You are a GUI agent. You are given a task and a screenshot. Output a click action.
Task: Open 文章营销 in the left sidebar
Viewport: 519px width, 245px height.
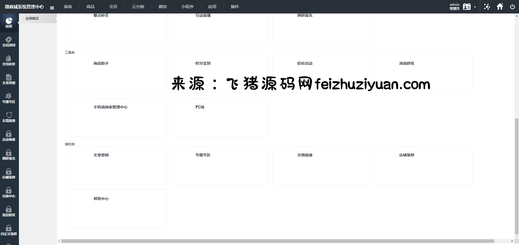(9, 80)
